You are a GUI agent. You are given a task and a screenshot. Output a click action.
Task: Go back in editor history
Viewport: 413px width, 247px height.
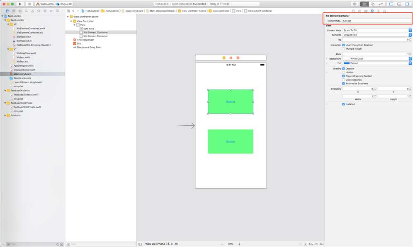point(73,11)
